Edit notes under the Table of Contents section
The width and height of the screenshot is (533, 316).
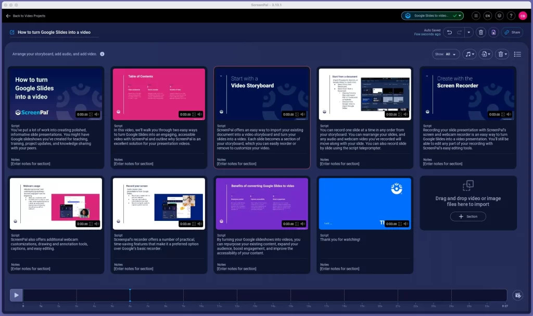(134, 164)
